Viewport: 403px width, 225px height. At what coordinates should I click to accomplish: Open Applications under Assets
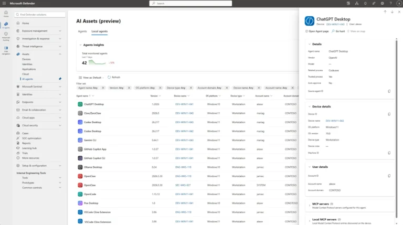(x=29, y=69)
